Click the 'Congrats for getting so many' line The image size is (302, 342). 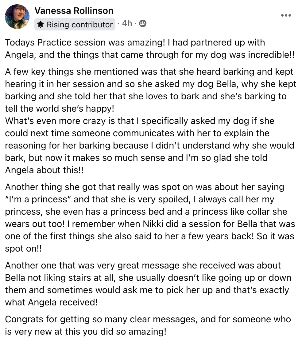click(x=148, y=319)
